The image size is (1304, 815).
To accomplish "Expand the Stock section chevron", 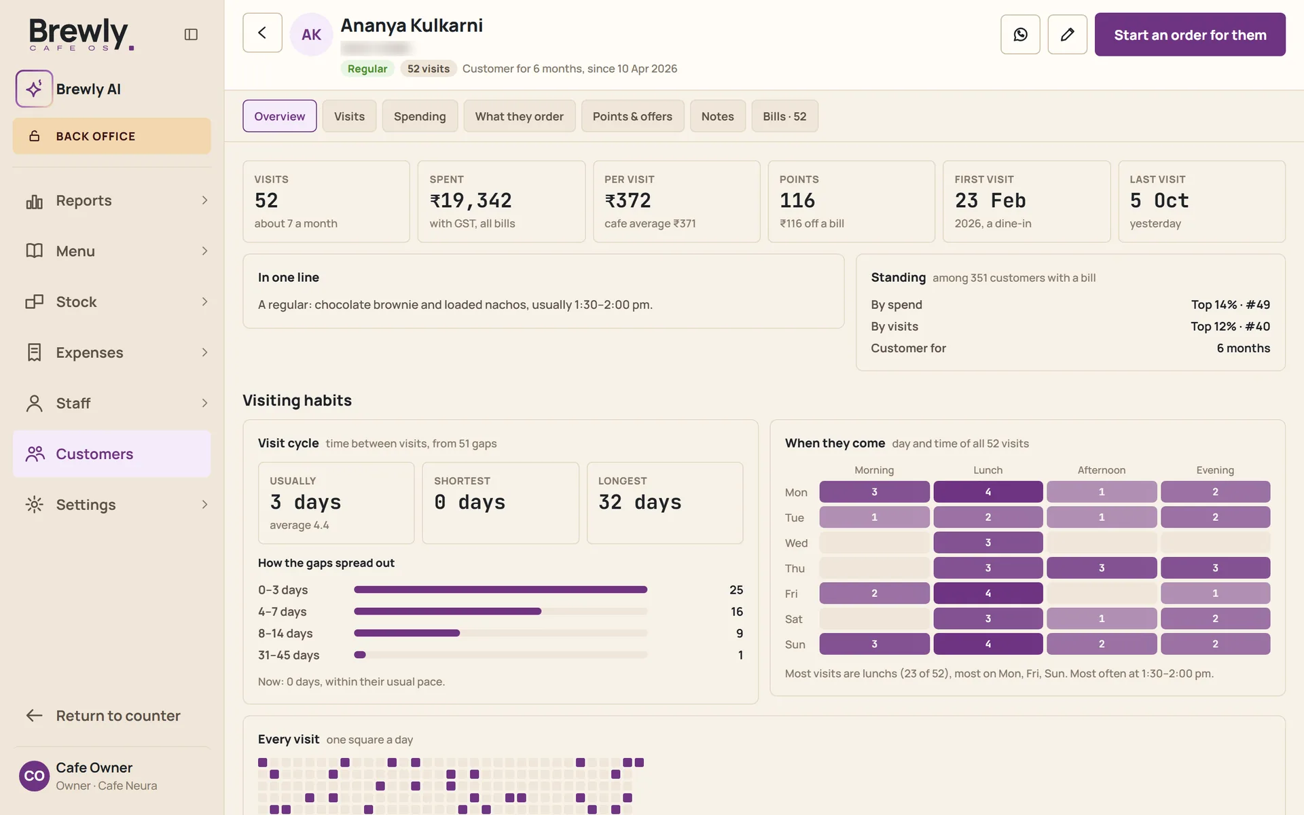I will (204, 302).
